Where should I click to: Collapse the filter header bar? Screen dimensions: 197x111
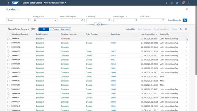pyautogui.click(x=96, y=24)
